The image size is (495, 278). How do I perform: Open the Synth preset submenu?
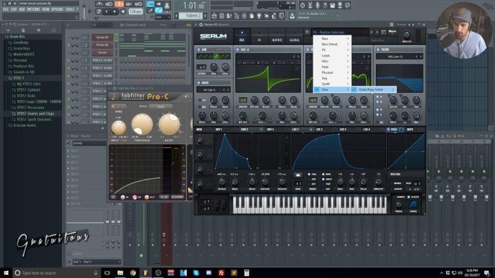click(x=332, y=84)
